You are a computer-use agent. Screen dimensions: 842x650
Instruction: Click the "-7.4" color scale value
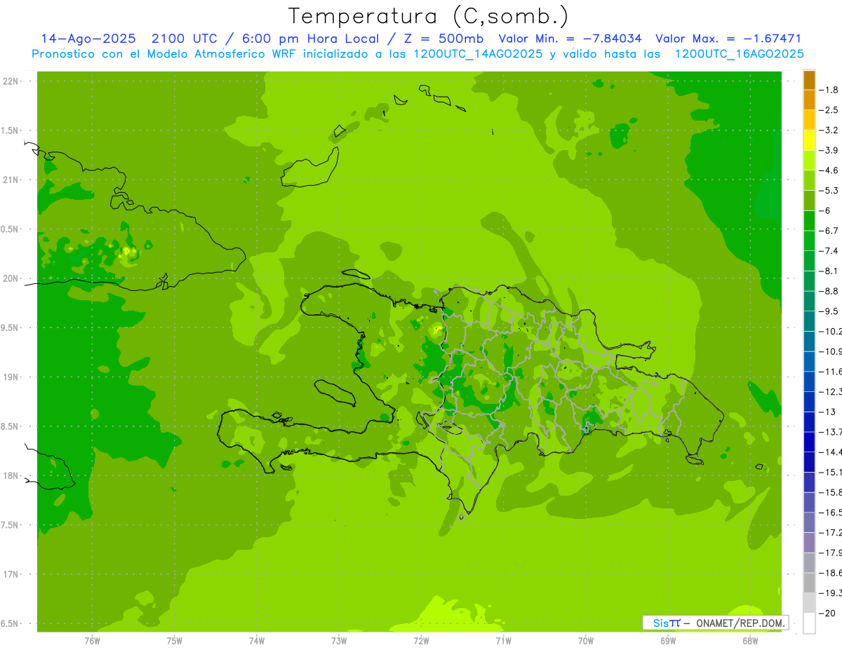829,250
